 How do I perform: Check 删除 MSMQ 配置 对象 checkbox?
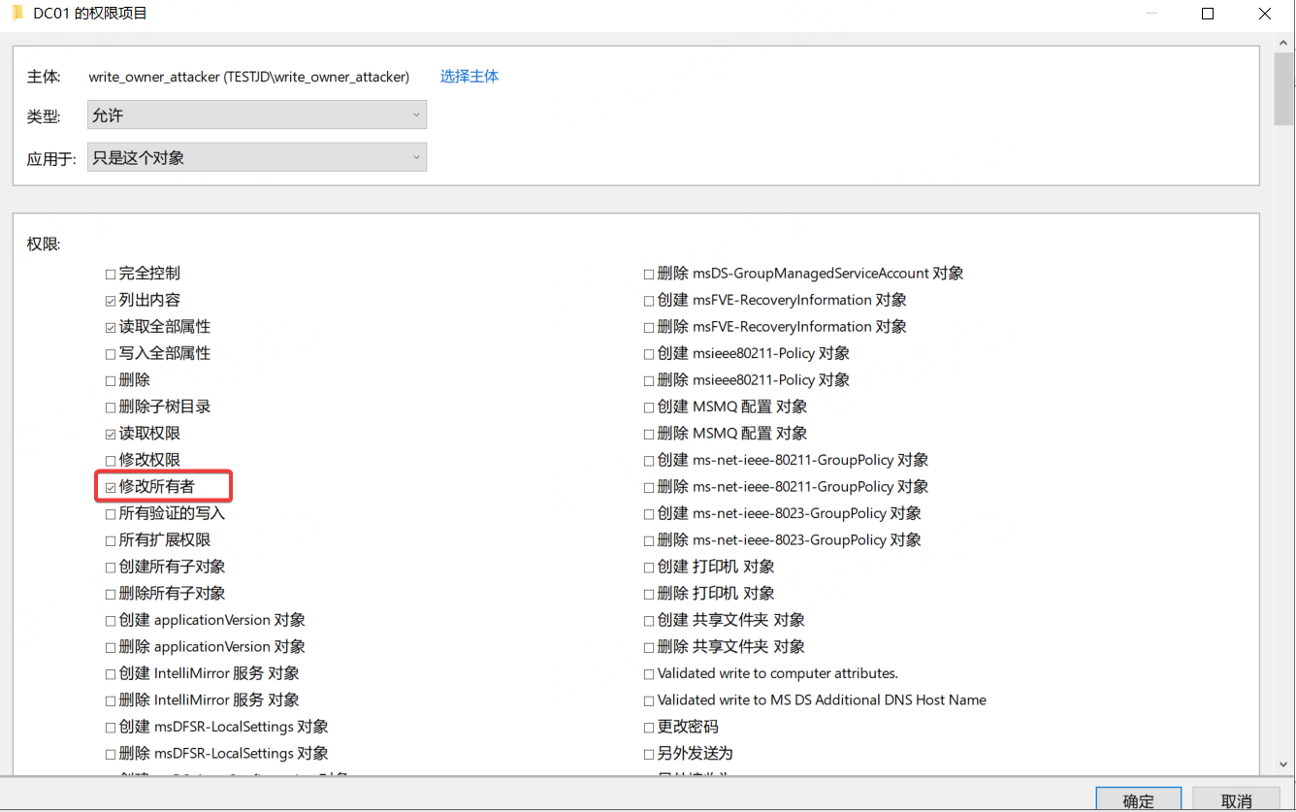(x=649, y=435)
